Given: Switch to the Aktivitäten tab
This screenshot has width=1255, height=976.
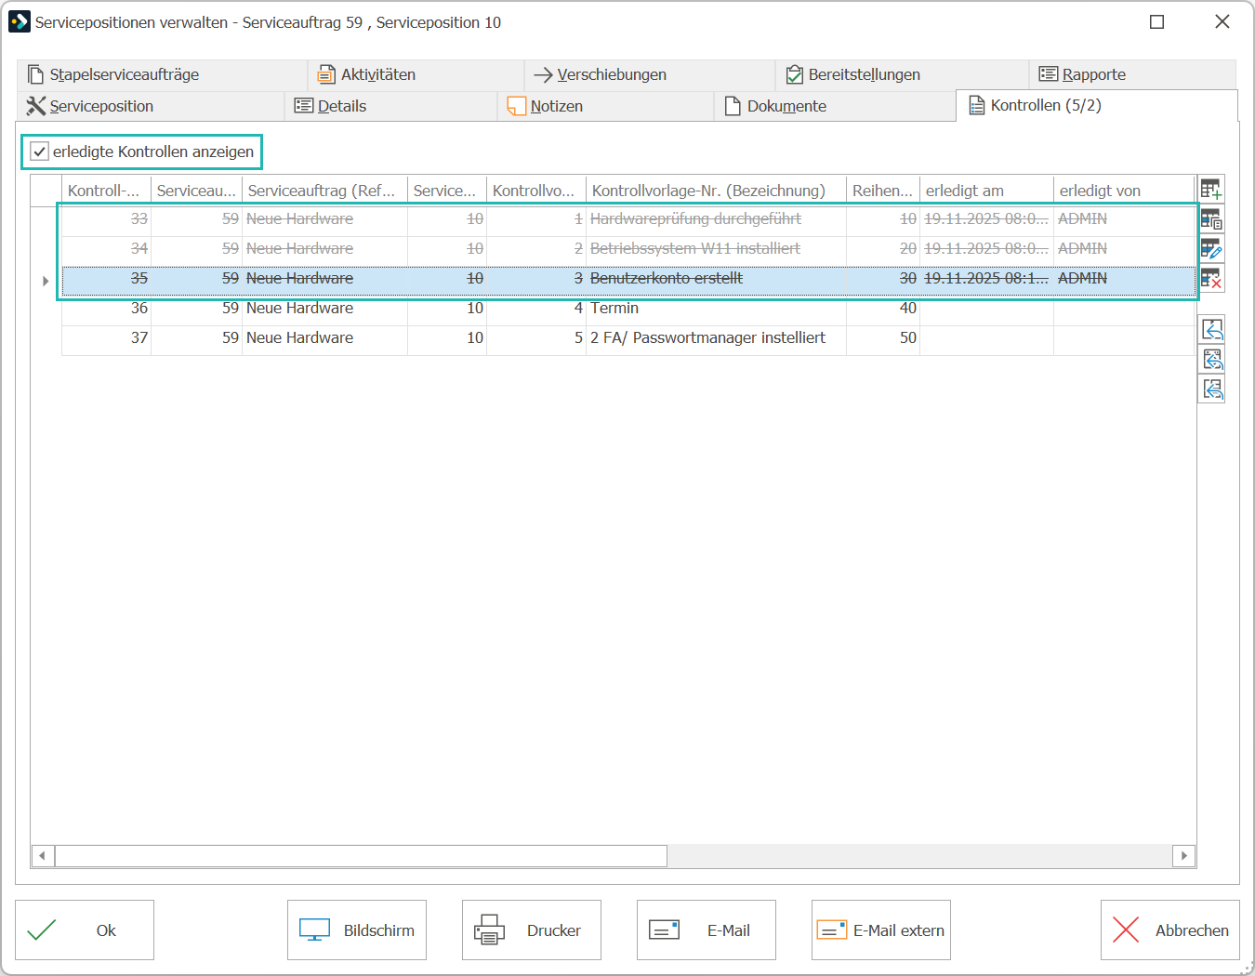Looking at the screenshot, I should [x=416, y=74].
